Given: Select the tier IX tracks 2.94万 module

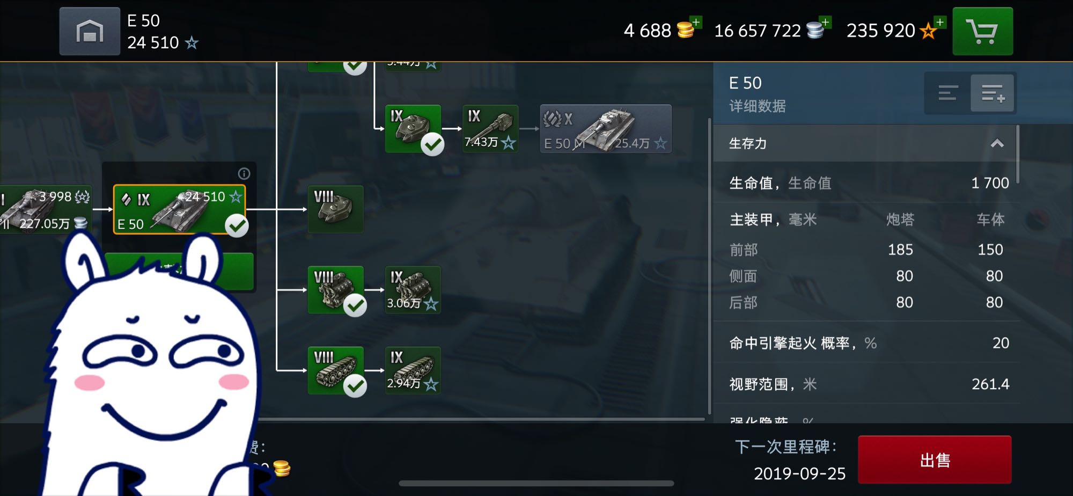Looking at the screenshot, I should (413, 370).
